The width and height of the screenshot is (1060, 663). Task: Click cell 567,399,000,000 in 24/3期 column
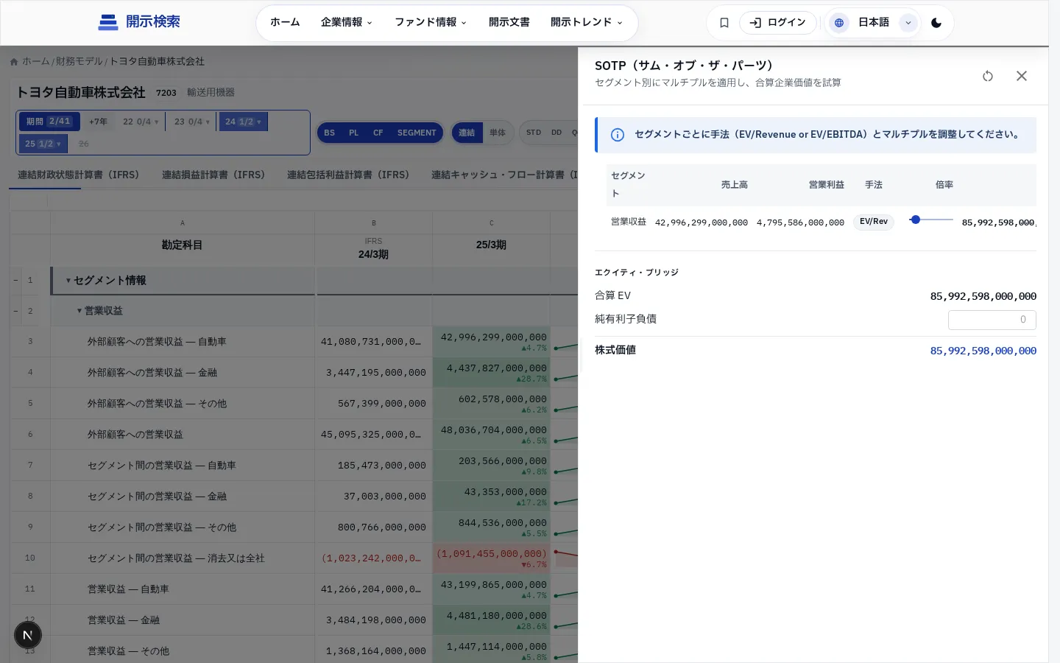tap(373, 404)
